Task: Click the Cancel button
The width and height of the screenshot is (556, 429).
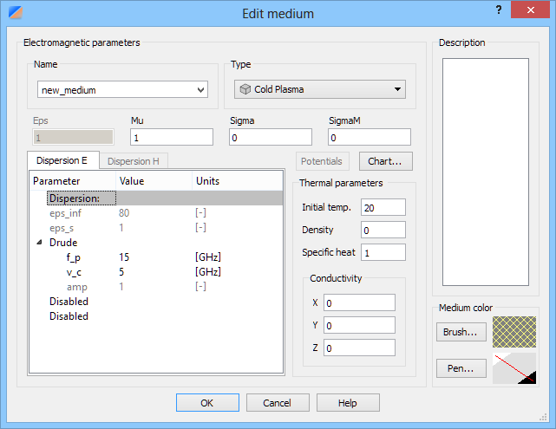Action: click(x=278, y=403)
